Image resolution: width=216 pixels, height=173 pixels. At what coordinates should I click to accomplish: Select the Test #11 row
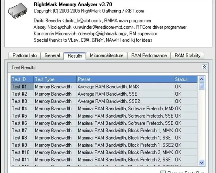click(104, 160)
